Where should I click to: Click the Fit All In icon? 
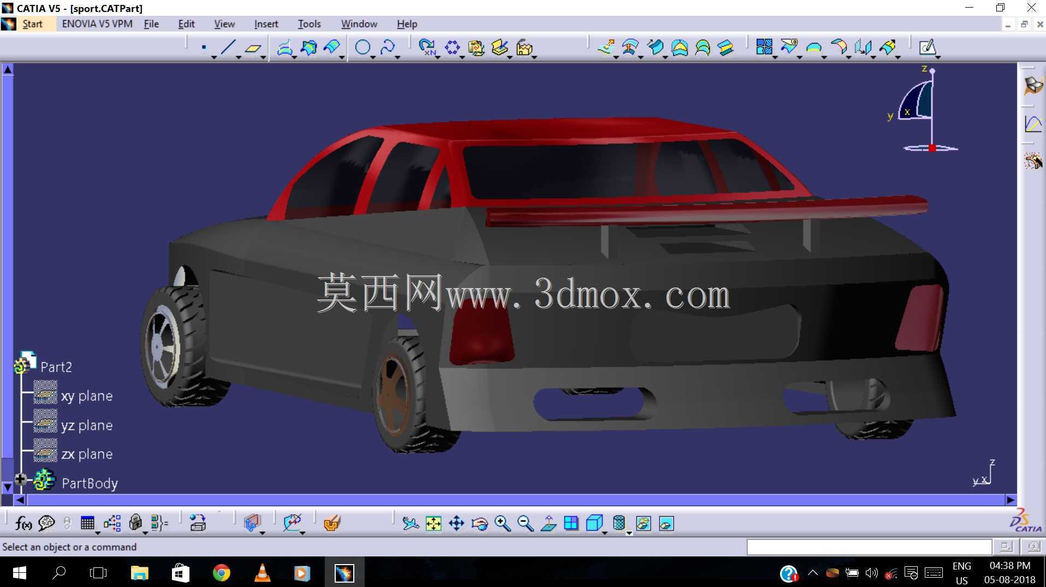[x=433, y=524]
